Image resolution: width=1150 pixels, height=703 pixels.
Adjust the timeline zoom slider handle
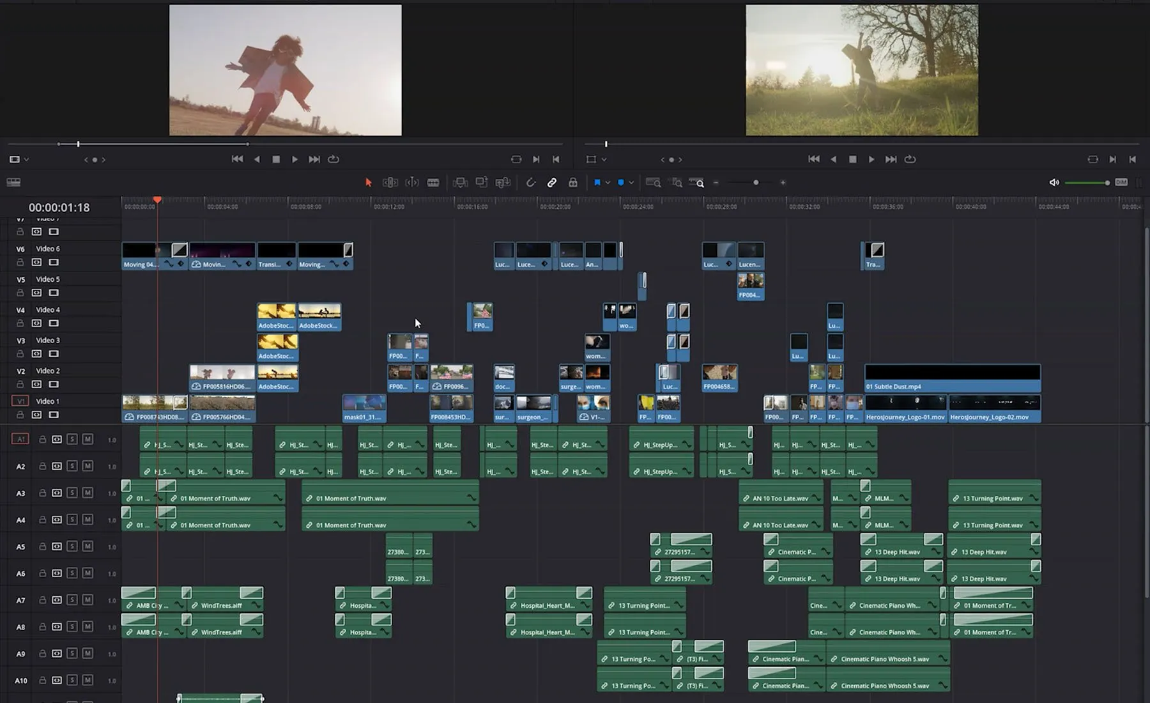(756, 183)
